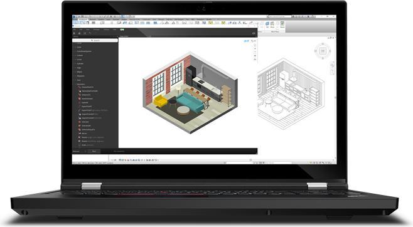Click the ViewCube in Revit 3D view
The width and height of the screenshot is (413, 227).
point(323,51)
